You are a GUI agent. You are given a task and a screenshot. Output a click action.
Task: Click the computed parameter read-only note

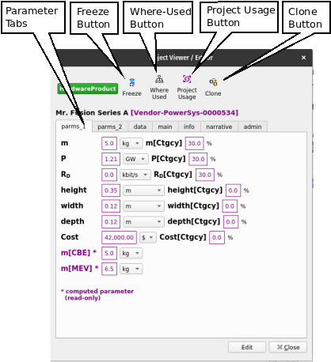(97, 295)
